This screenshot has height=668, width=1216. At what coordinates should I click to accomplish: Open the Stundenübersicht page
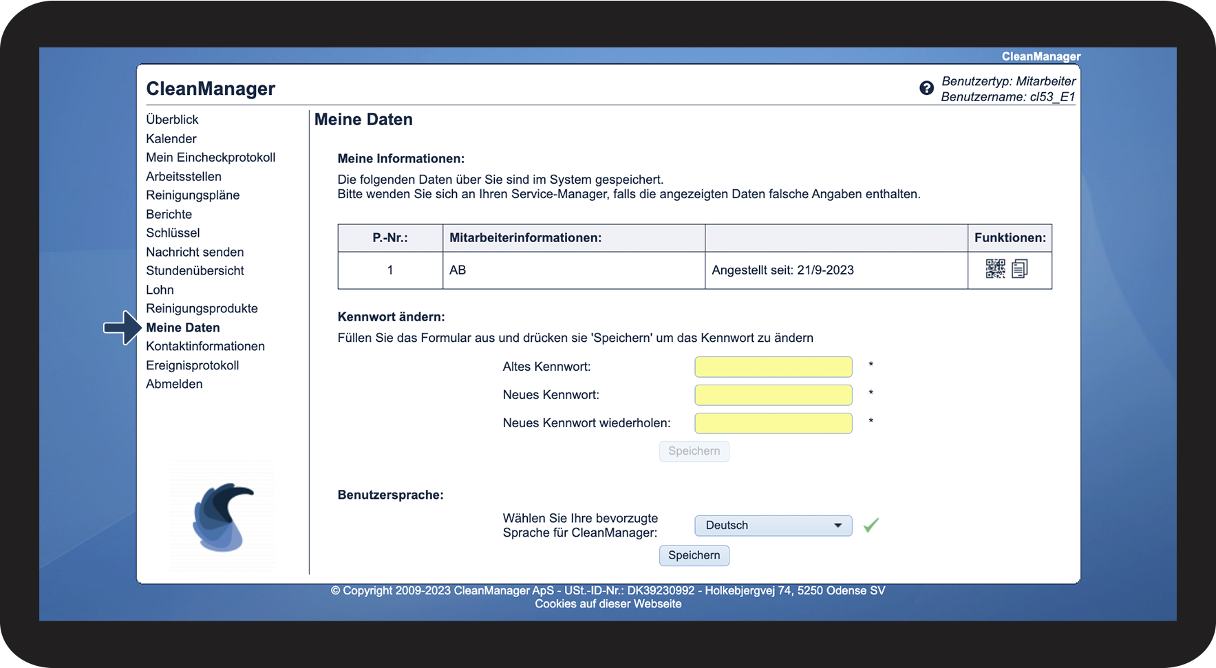pos(195,271)
